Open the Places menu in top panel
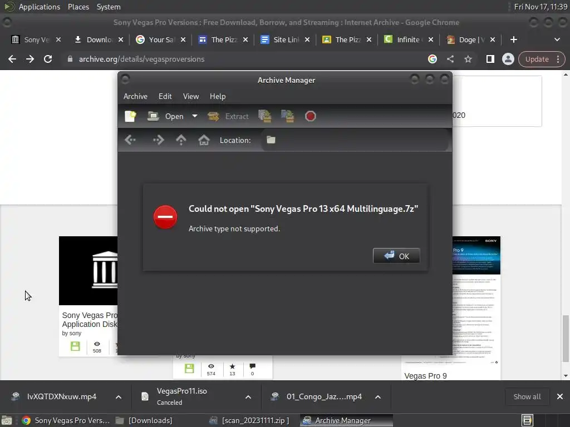The width and height of the screenshot is (570, 427). 78,7
